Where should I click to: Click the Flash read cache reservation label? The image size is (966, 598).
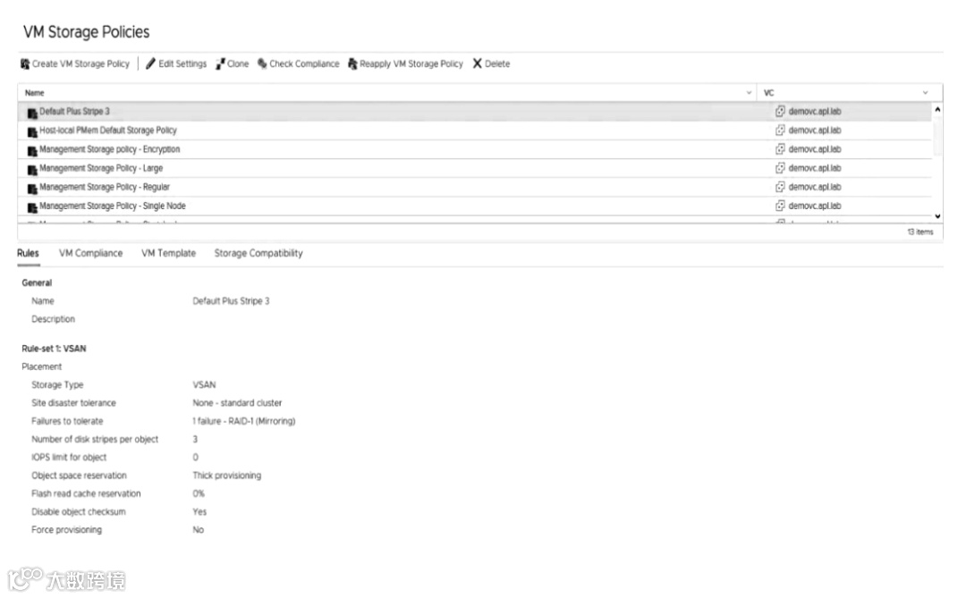click(x=86, y=493)
